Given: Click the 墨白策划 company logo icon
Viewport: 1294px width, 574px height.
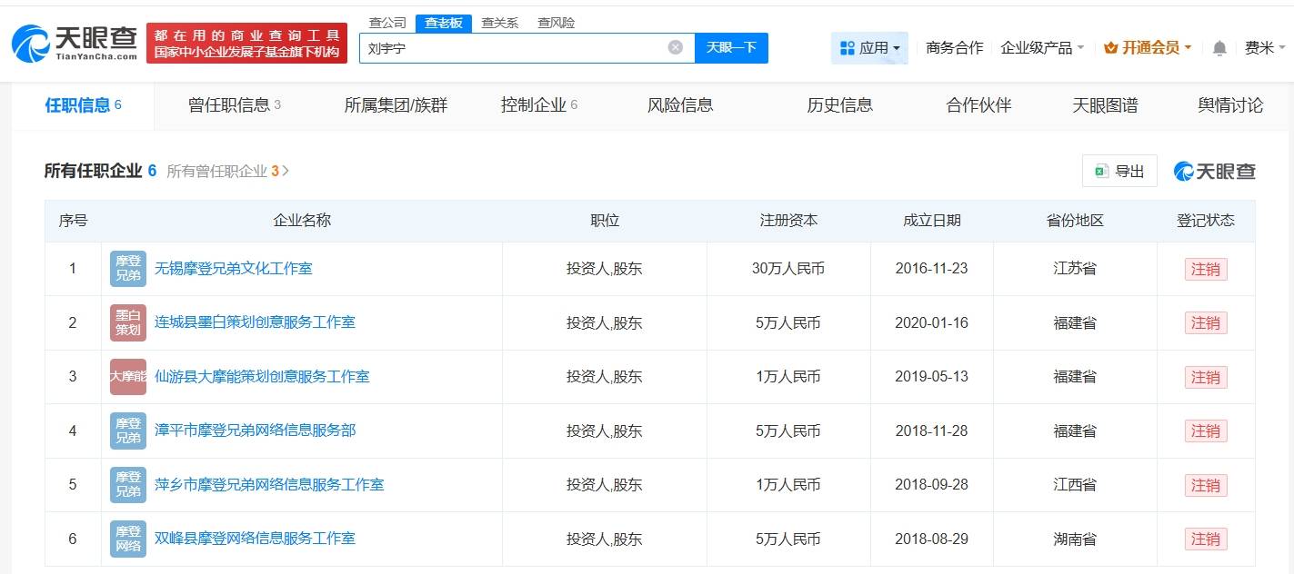Looking at the screenshot, I should click(127, 322).
